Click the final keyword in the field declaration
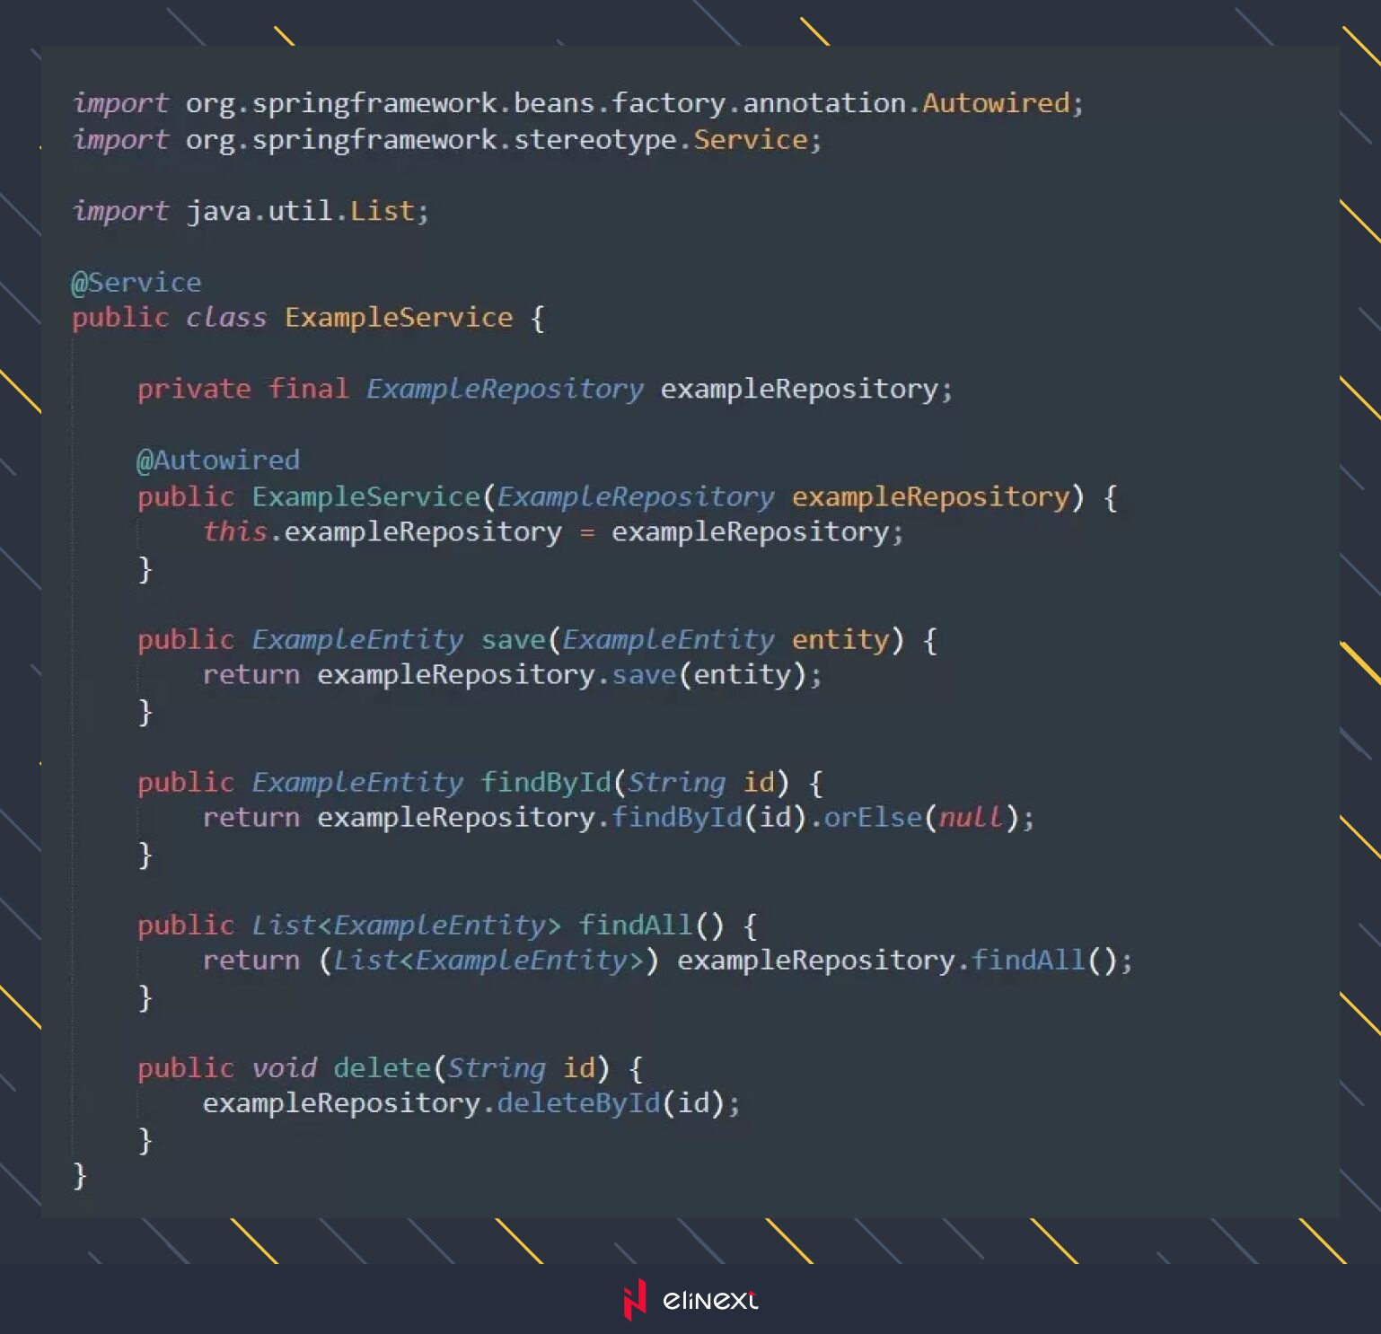Screen dimensions: 1381x1334 [x=308, y=389]
